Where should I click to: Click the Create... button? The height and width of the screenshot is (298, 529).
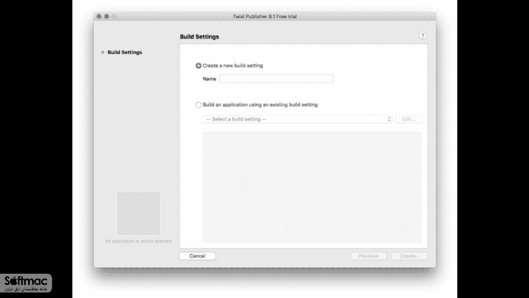pos(409,256)
